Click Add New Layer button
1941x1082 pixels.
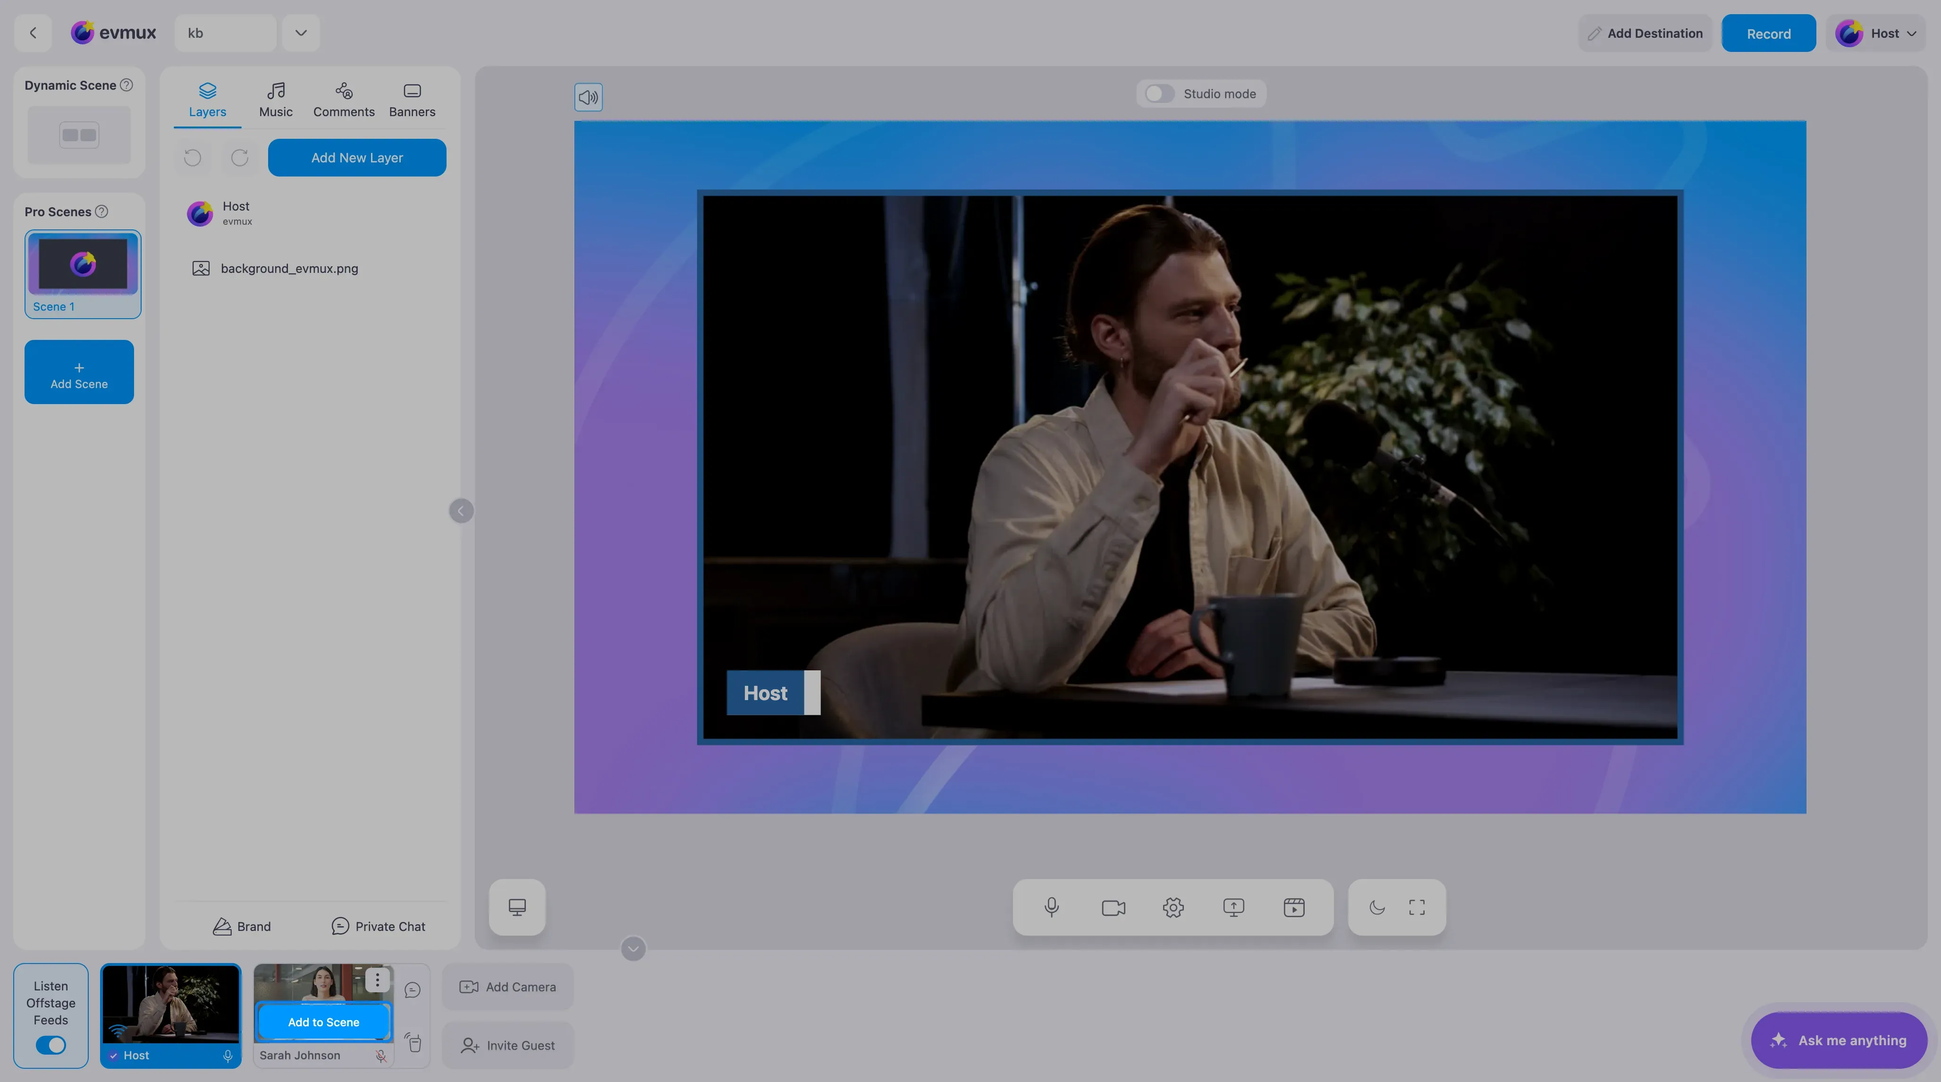click(357, 158)
